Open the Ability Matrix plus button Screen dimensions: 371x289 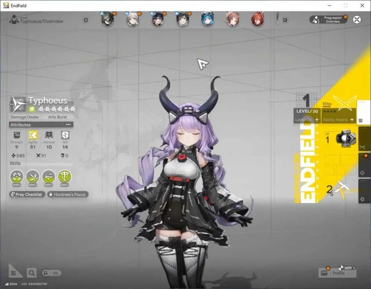click(352, 120)
